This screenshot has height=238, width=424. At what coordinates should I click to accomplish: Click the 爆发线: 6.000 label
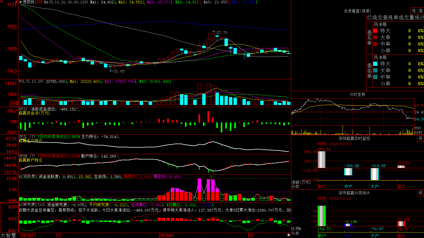167,176
